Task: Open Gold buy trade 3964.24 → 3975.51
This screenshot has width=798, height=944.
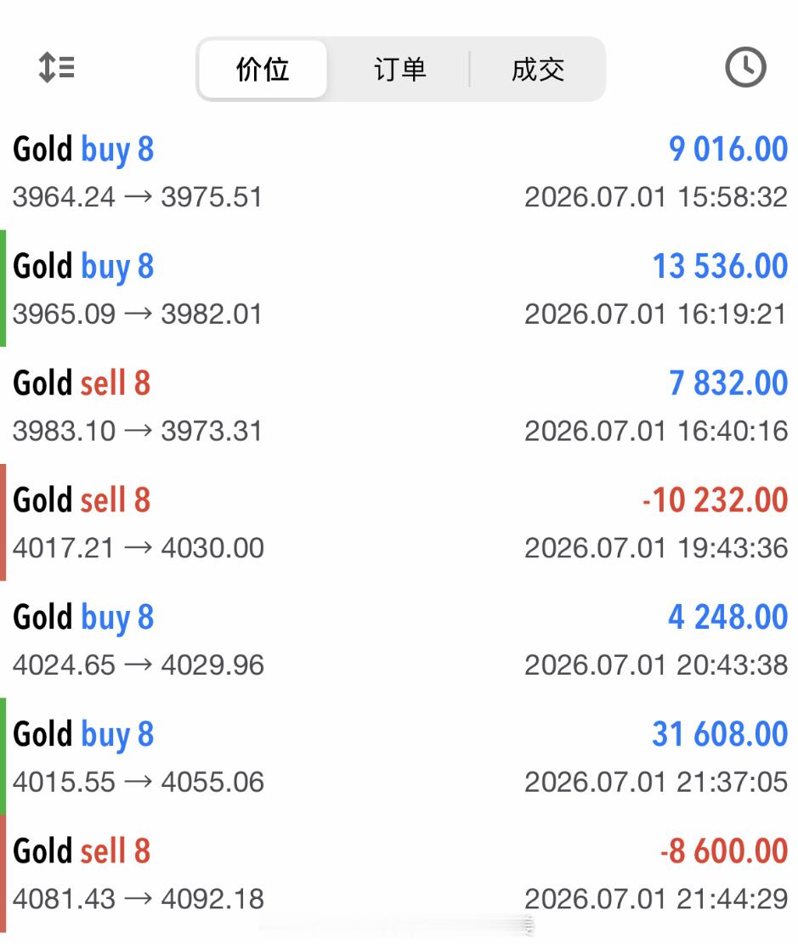Action: coord(399,172)
